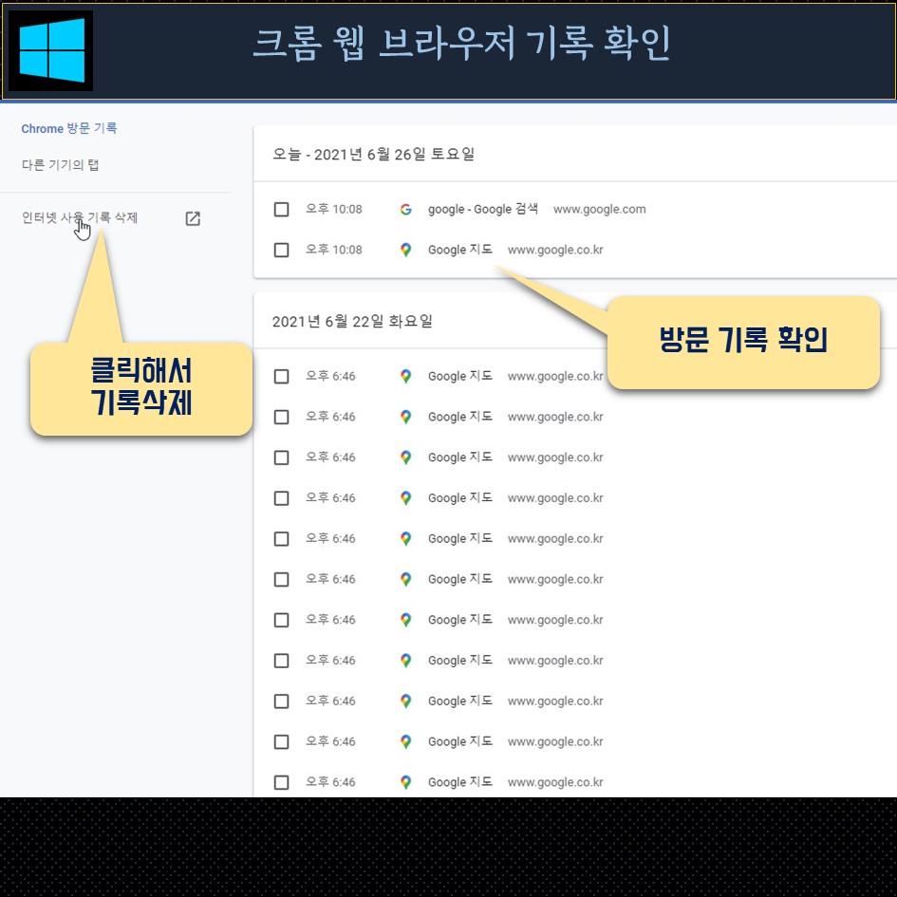Open the bottom-most Google 지도 history entry
Screen dimensions: 897x897
click(460, 782)
